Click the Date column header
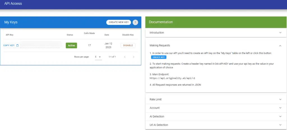The width and height of the screenshot is (287, 130). coord(107,35)
